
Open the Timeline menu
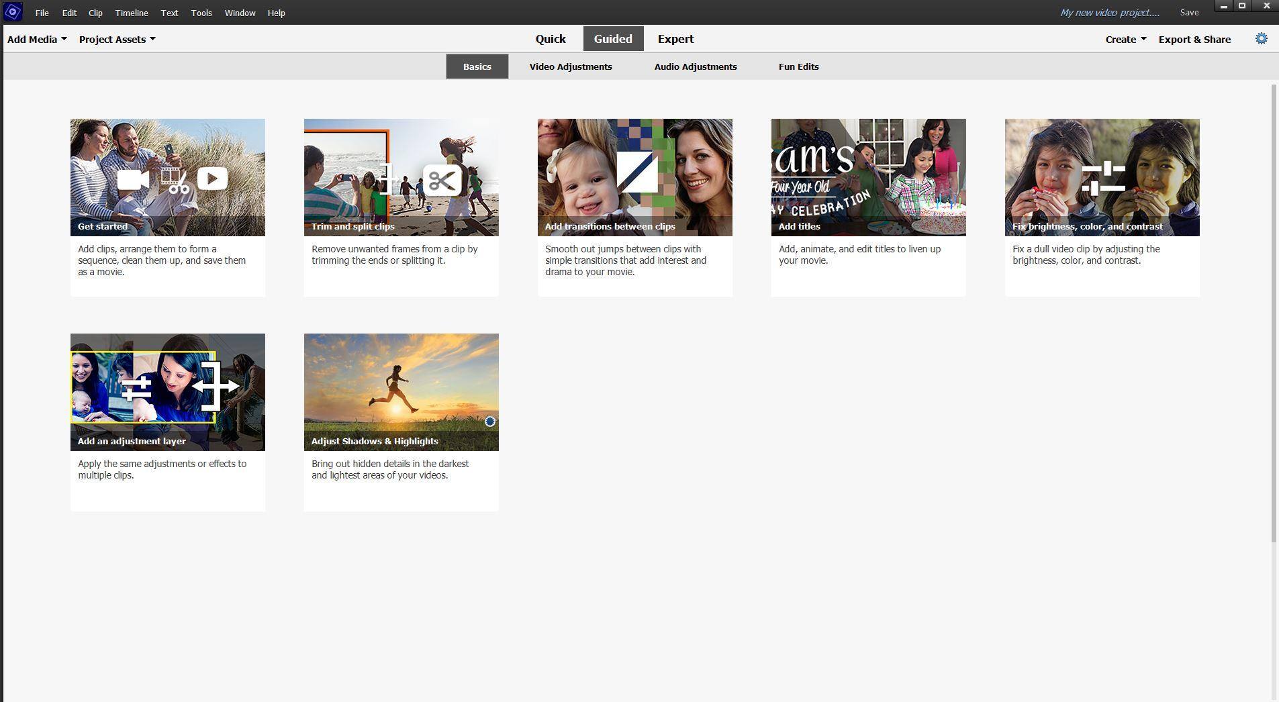point(131,13)
